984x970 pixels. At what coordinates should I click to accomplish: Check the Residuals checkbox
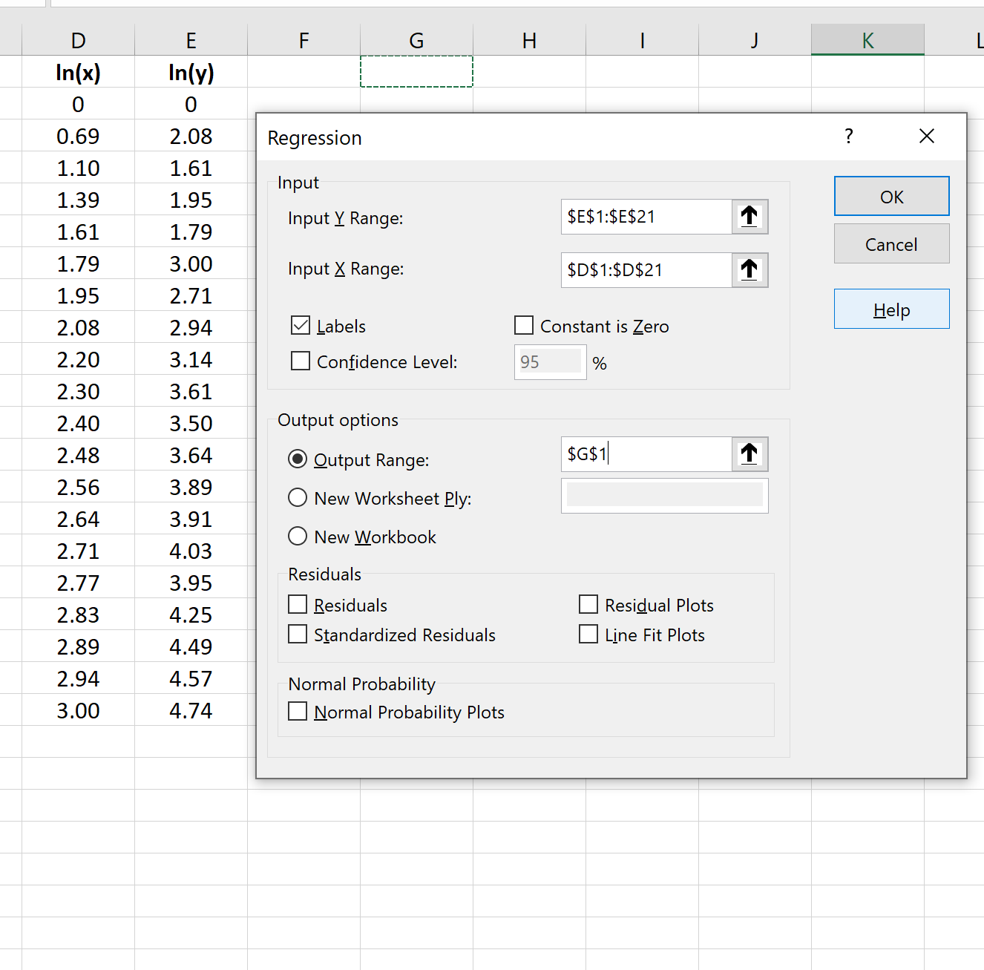[298, 604]
